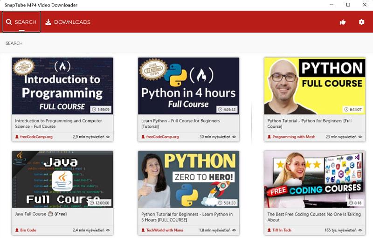Open the settings gear icon
Viewport: 373px width, 238px height.
[361, 22]
